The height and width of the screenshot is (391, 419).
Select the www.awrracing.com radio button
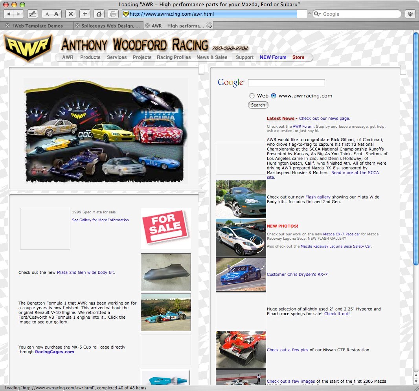(273, 95)
